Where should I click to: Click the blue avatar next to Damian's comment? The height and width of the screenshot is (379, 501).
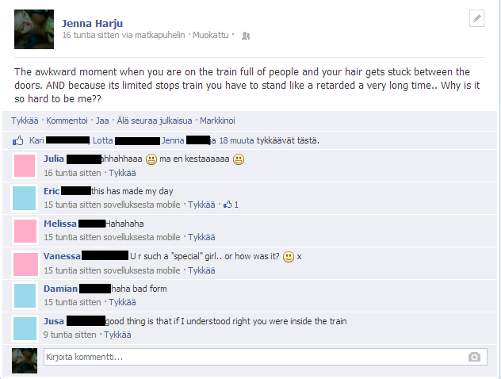pos(25,296)
